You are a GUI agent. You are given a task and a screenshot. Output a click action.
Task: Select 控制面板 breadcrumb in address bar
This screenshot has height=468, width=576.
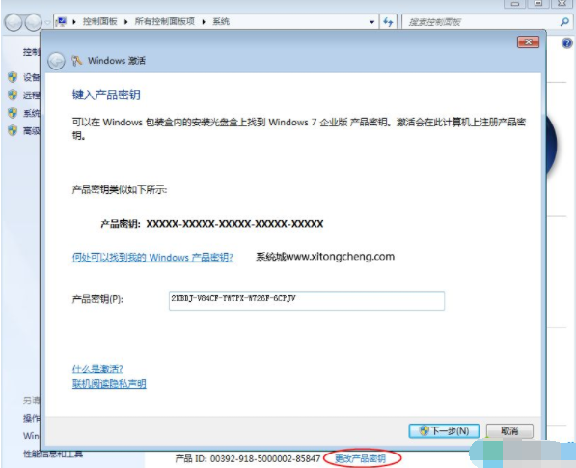coord(99,21)
